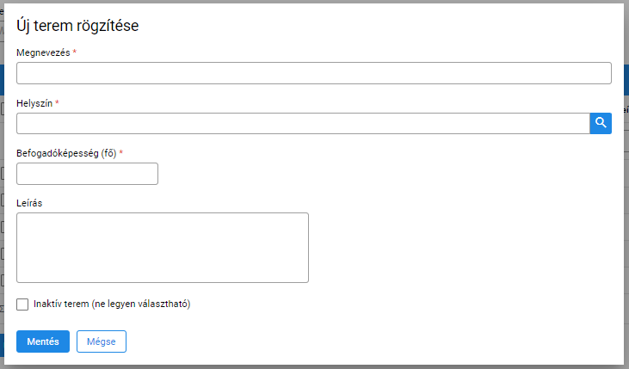Click the dimmed overlay below the dialog

(315, 367)
